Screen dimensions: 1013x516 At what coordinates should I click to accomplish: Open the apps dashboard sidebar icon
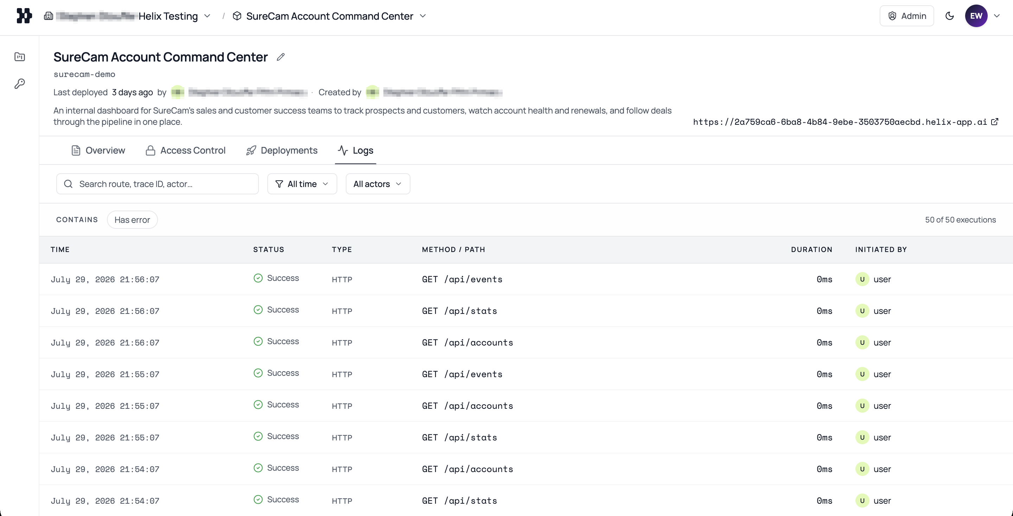pyautogui.click(x=20, y=57)
